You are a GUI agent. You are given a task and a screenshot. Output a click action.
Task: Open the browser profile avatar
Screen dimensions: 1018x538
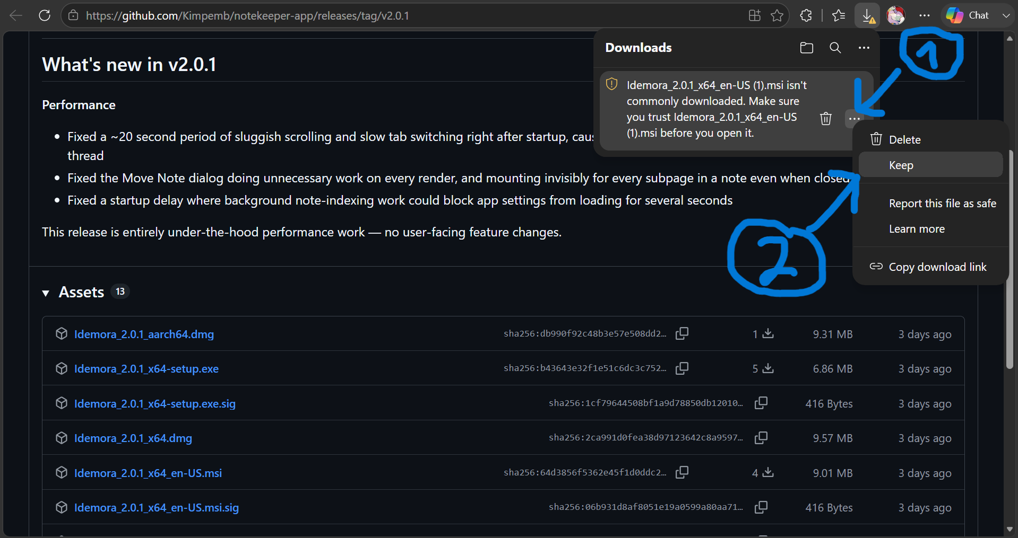click(896, 15)
